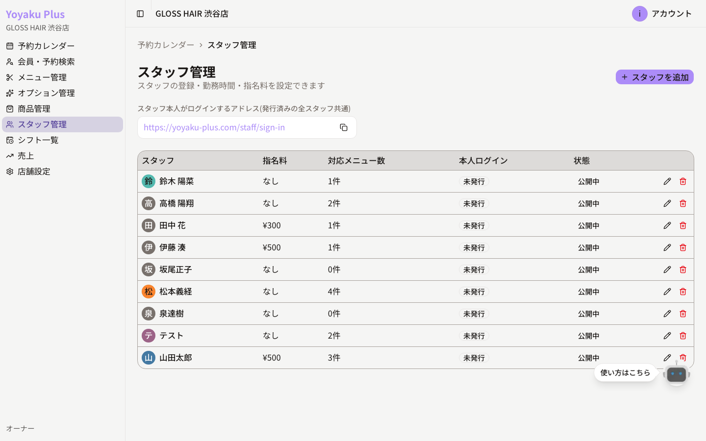Image resolution: width=706 pixels, height=441 pixels.
Task: Edit staff 松本義経 with pencil icon
Action: pyautogui.click(x=667, y=292)
